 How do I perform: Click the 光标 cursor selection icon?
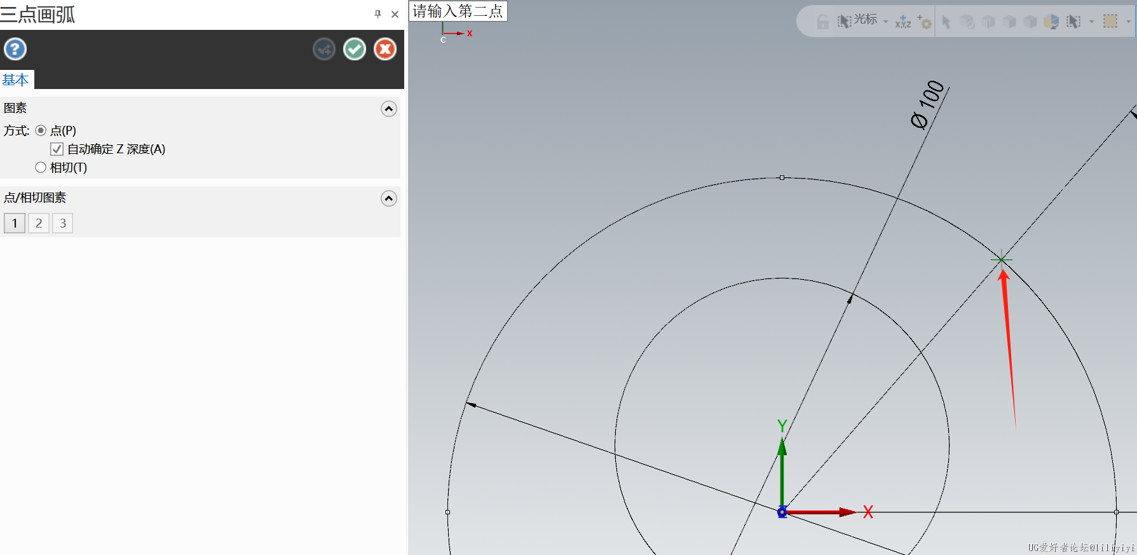(844, 22)
